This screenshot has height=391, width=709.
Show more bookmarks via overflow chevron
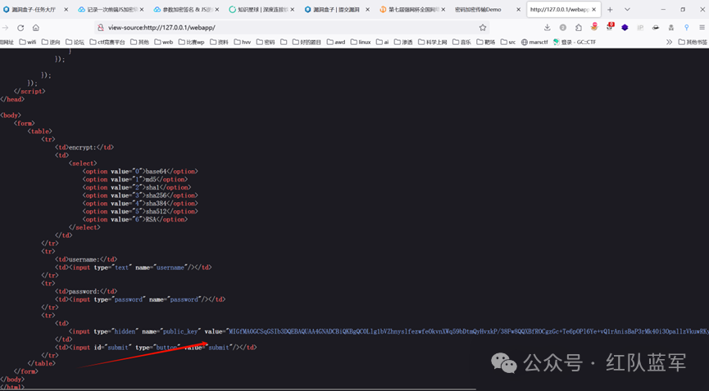click(670, 42)
